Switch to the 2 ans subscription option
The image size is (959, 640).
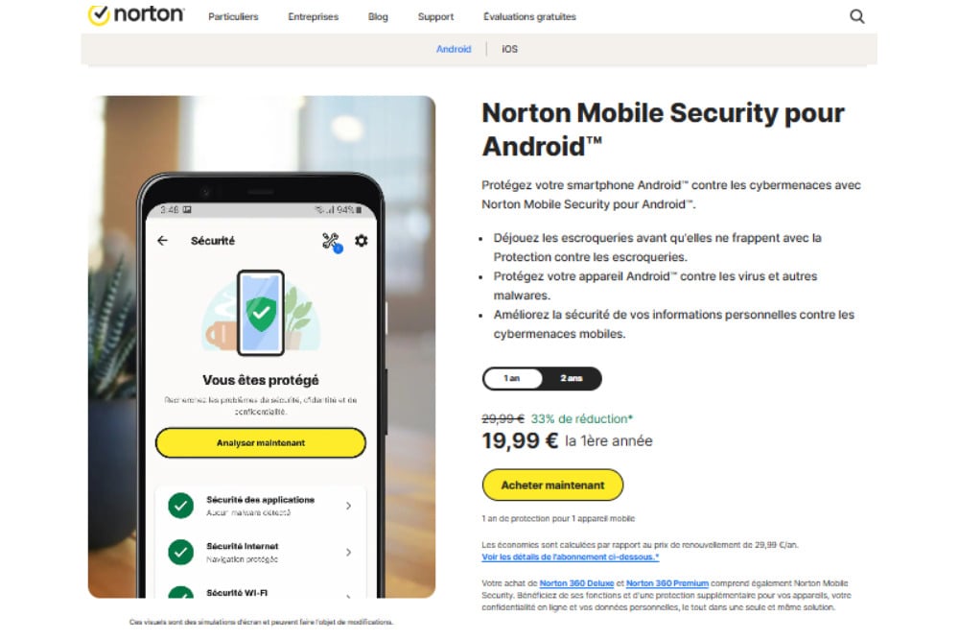572,379
